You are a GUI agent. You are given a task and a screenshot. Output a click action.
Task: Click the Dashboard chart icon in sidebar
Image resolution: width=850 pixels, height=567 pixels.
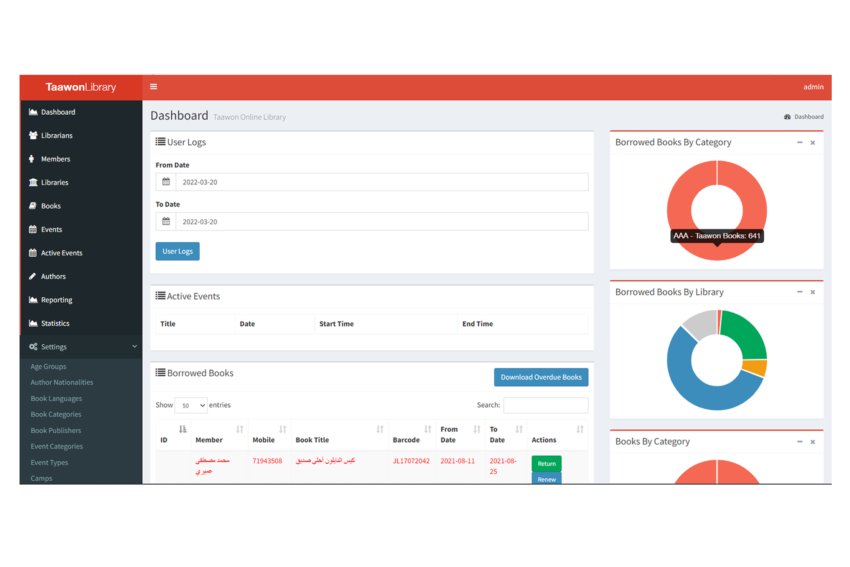coord(33,112)
